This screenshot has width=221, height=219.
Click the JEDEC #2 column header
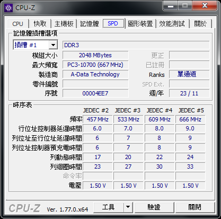pyautogui.click(x=96, y=110)
